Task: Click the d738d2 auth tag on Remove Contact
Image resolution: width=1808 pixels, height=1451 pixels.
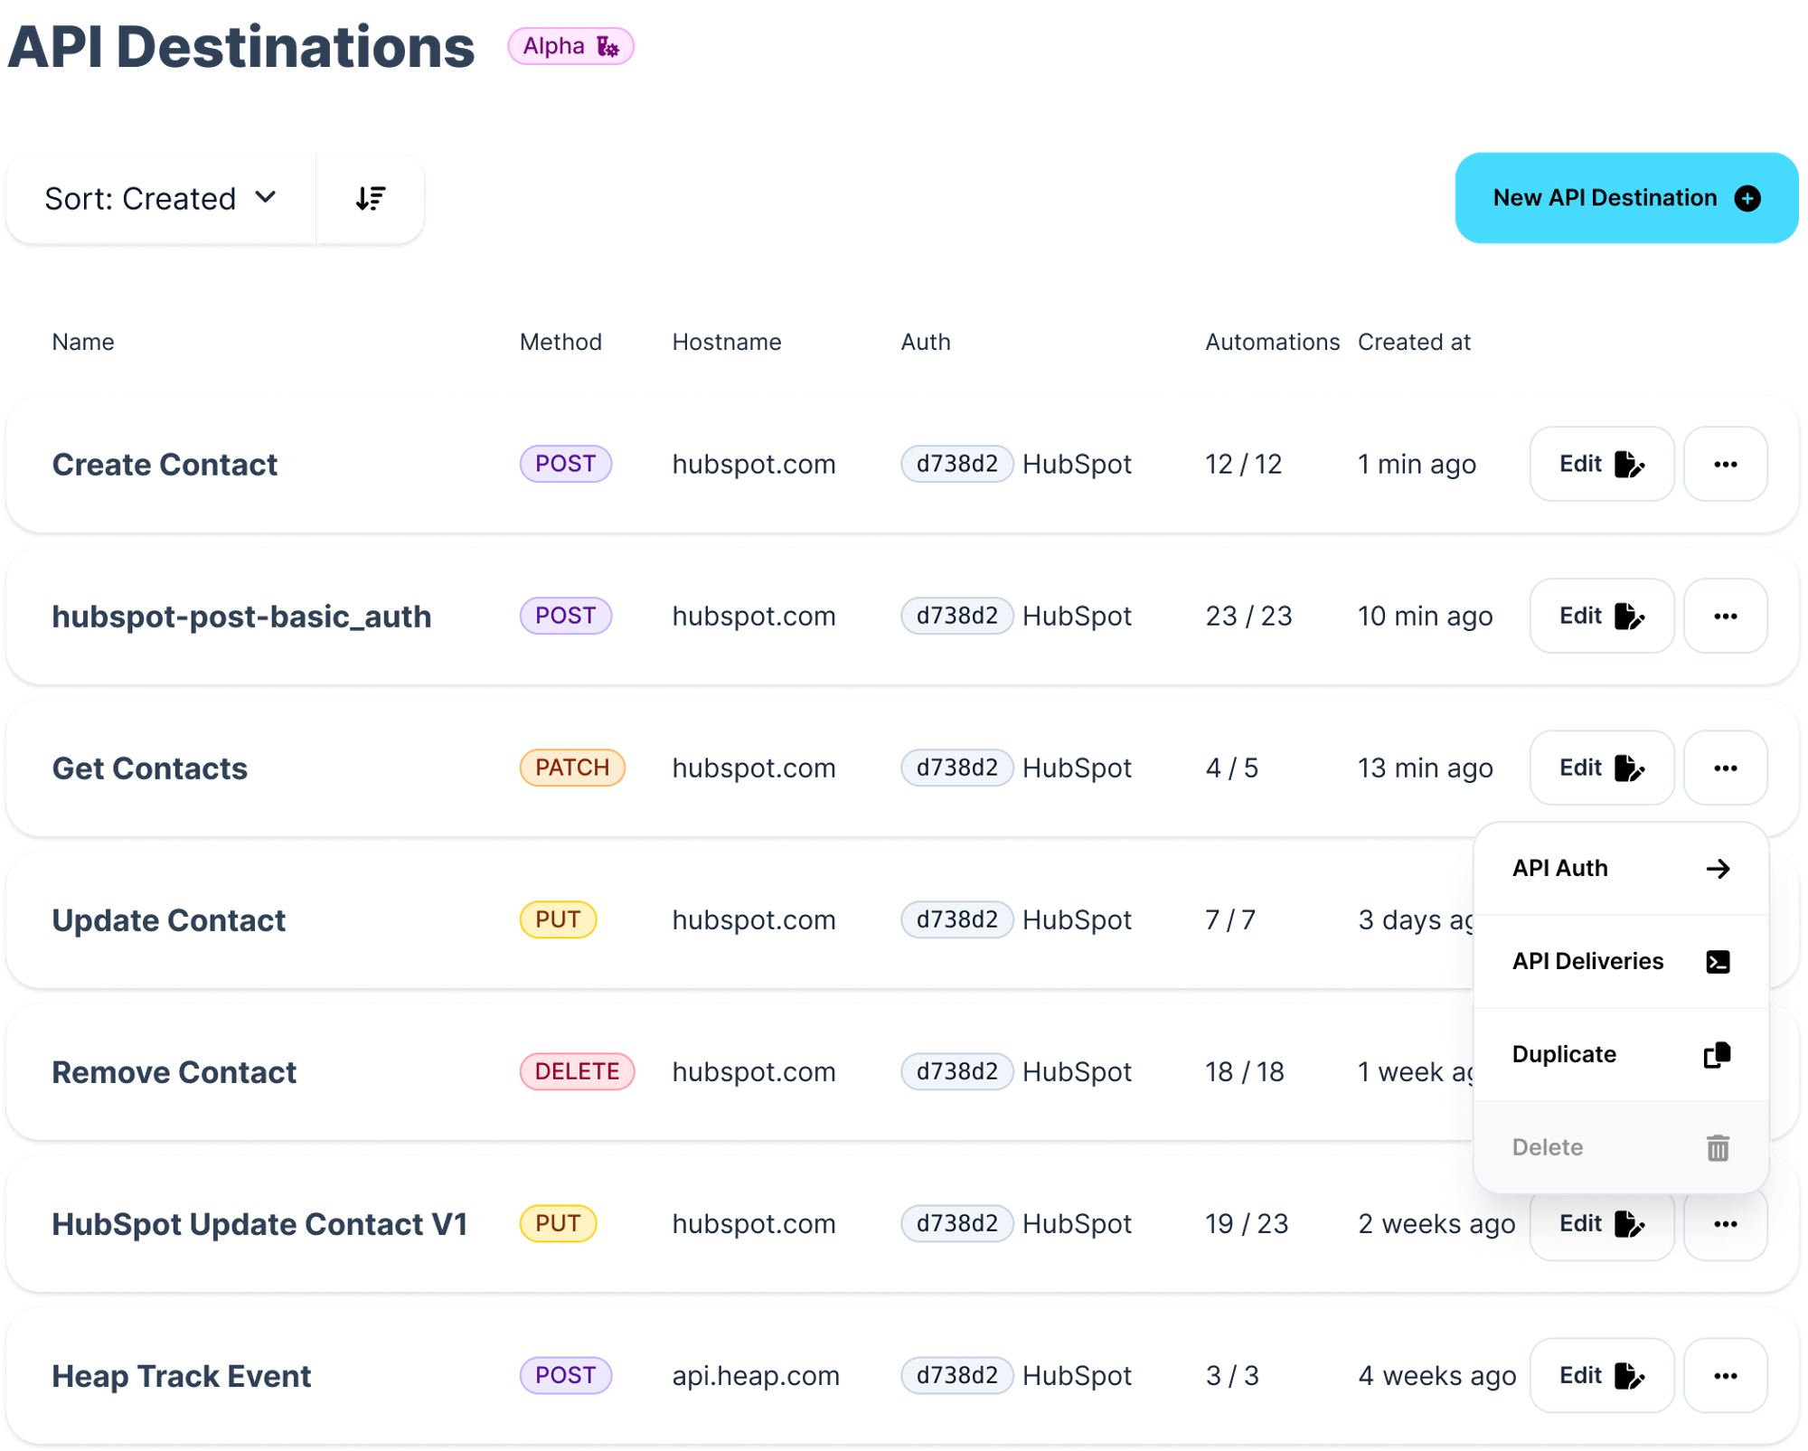Action: 956,1071
